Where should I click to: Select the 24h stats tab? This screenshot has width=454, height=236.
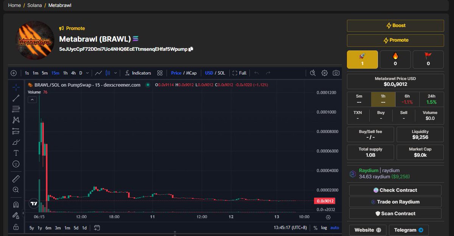click(431, 99)
